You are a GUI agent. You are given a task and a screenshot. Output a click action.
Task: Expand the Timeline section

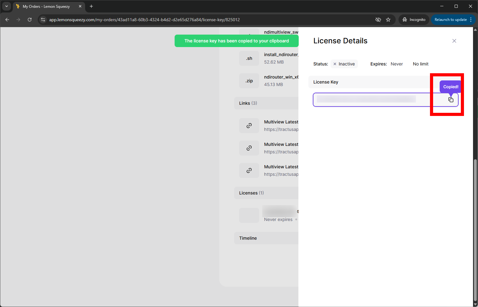248,238
